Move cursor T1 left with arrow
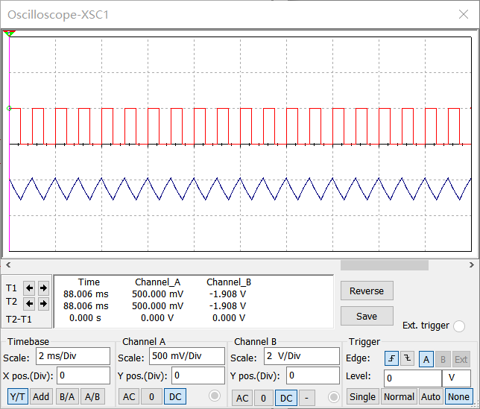This screenshot has width=480, height=409. click(29, 288)
